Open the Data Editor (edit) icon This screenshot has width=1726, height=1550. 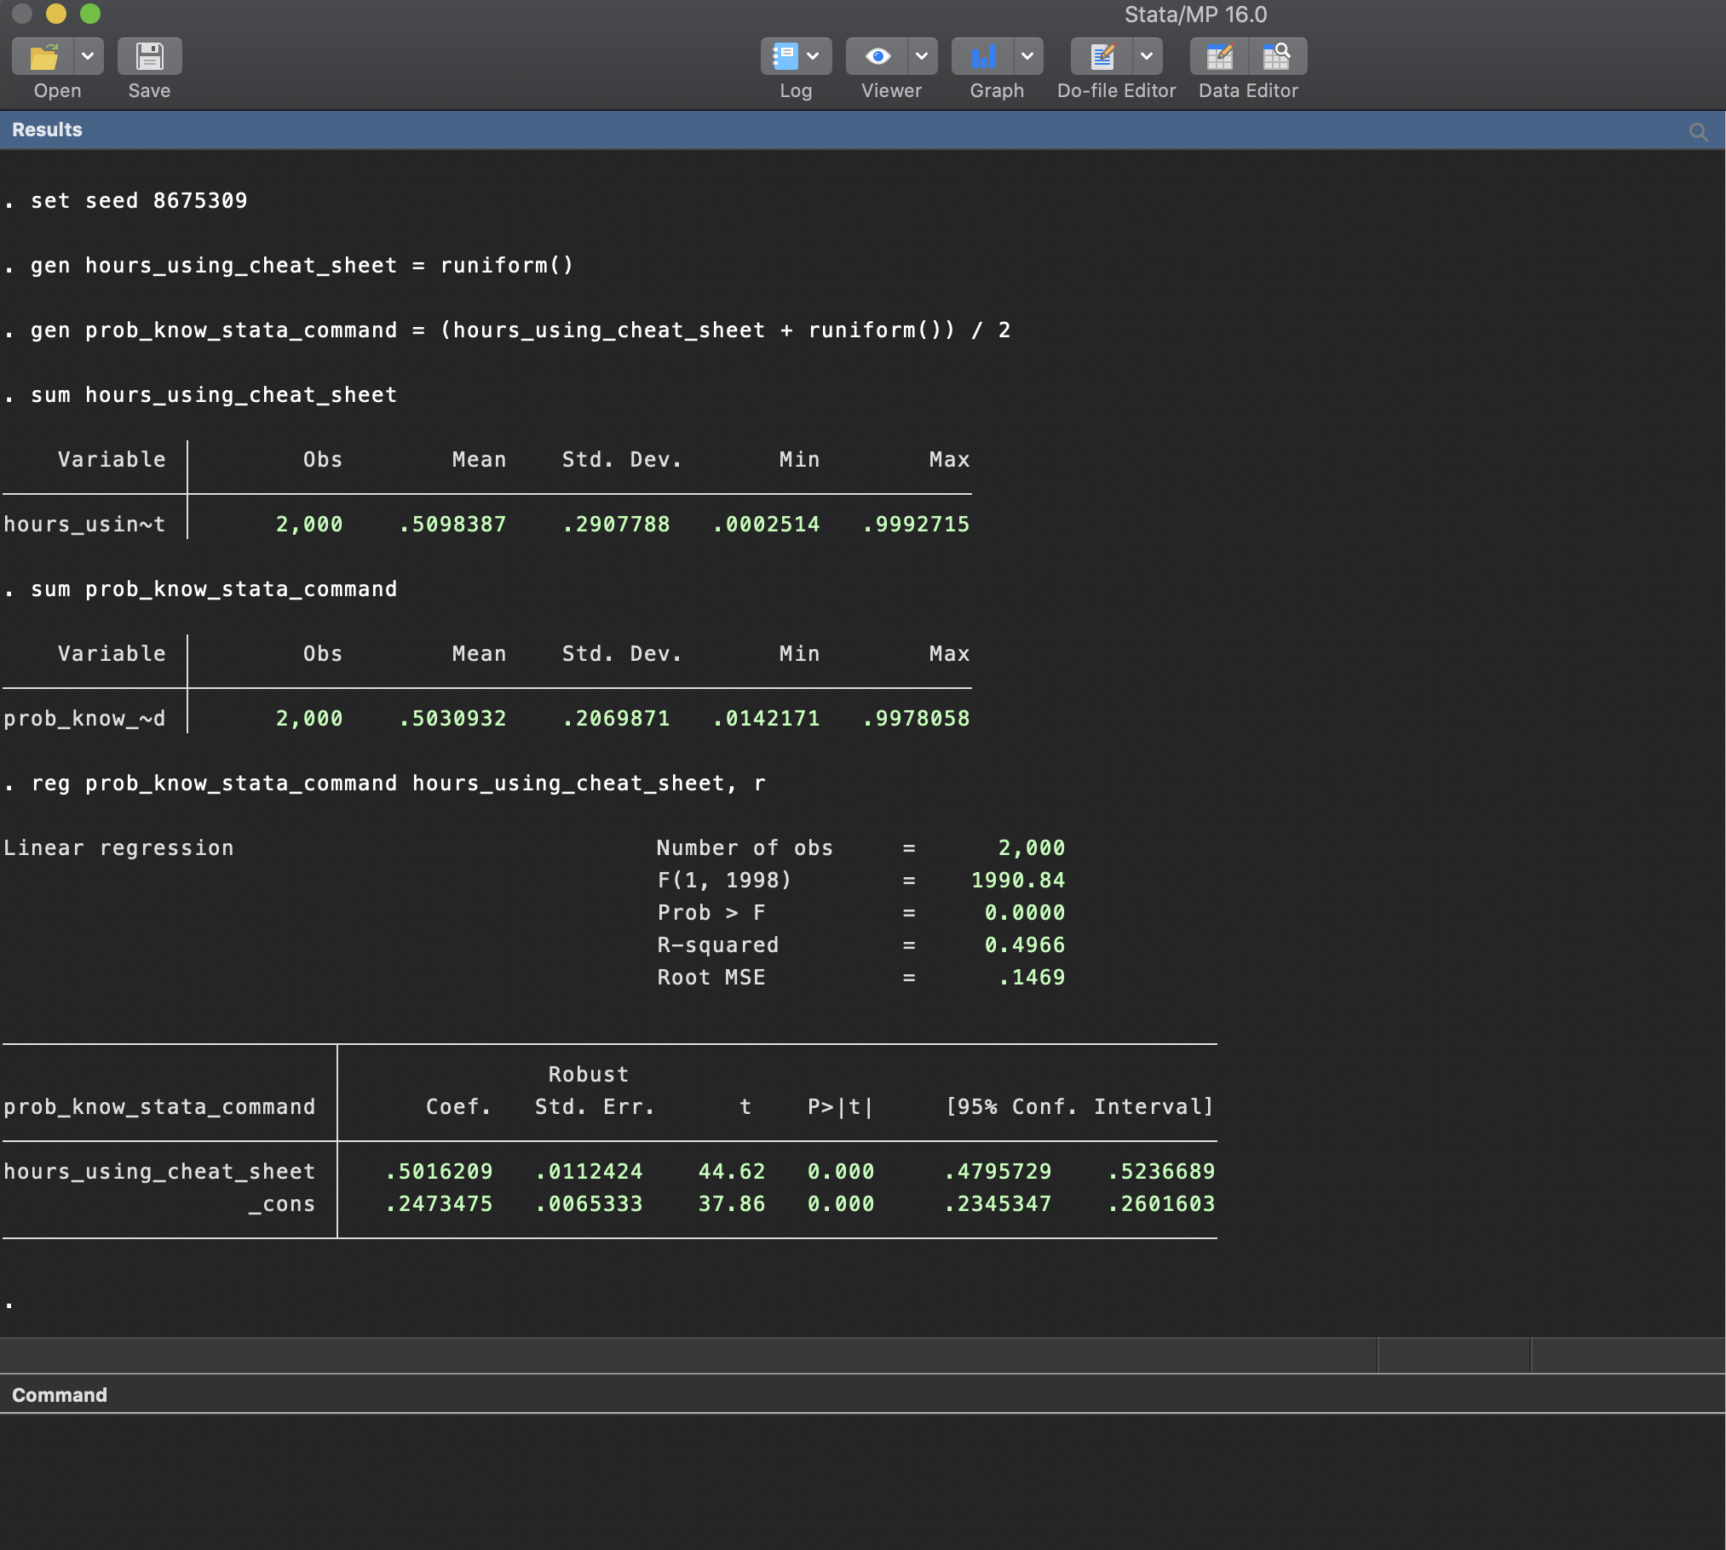[1220, 57]
